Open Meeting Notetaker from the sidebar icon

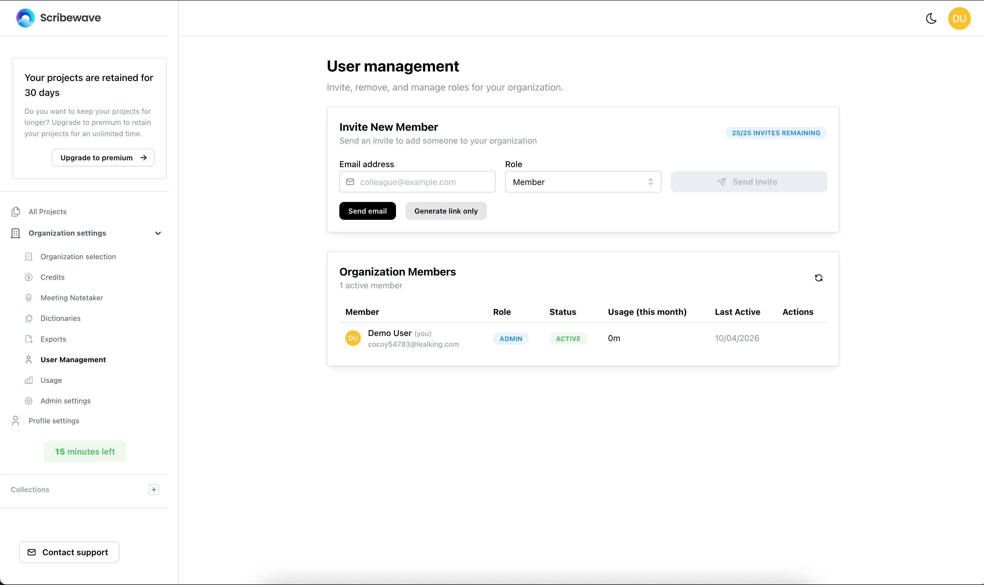click(x=29, y=298)
